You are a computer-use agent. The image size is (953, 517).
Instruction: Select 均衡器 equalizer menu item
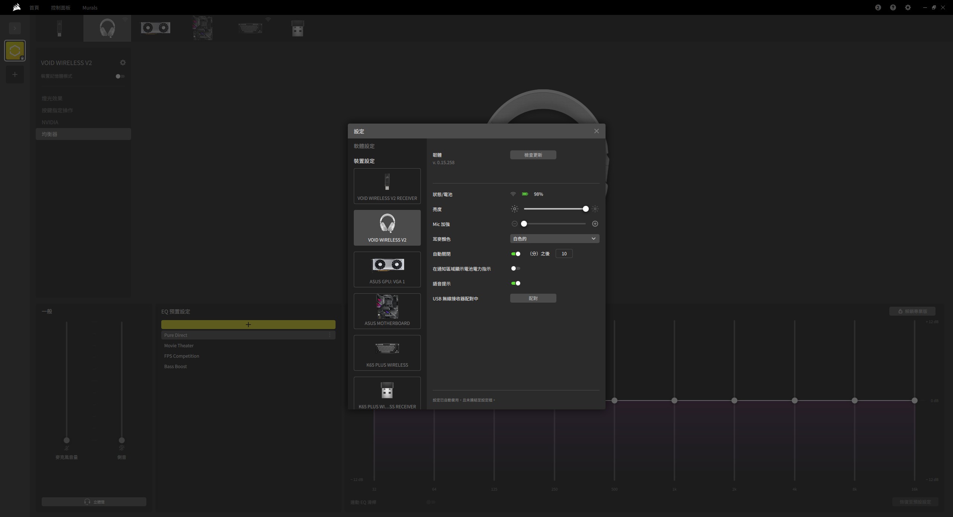tap(83, 134)
